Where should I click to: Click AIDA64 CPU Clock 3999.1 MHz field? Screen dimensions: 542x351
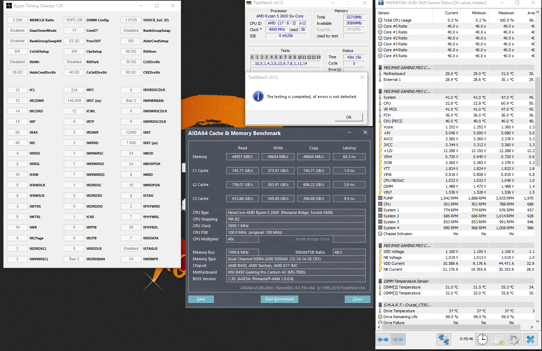[x=296, y=226]
